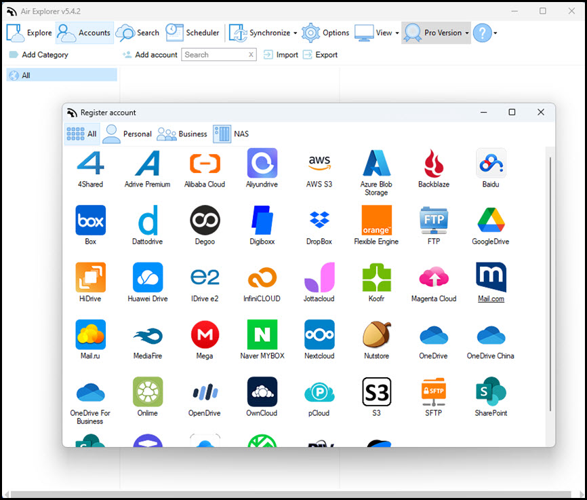Pick the Backblaze flame icon

tap(434, 163)
